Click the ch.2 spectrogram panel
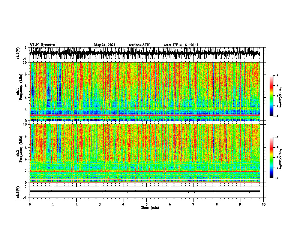 145,153
